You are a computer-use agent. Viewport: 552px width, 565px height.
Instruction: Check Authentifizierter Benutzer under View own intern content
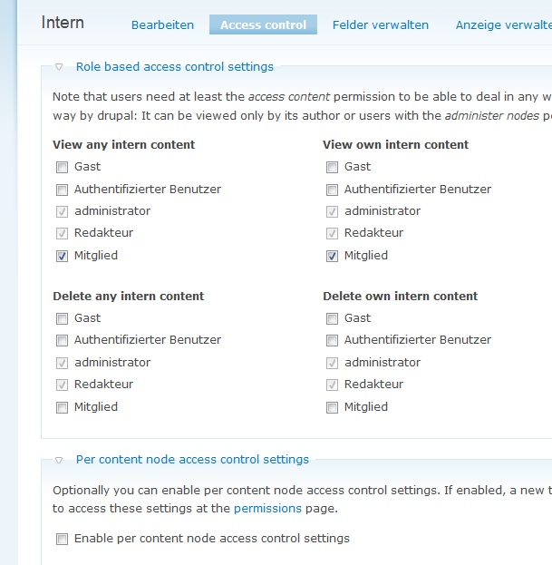click(332, 190)
